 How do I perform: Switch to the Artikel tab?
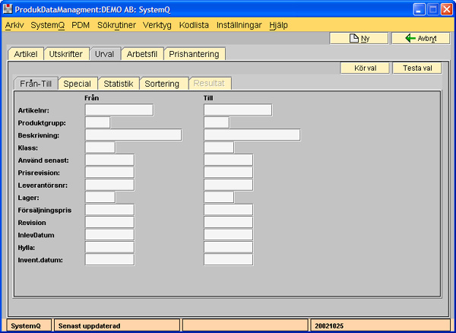25,54
